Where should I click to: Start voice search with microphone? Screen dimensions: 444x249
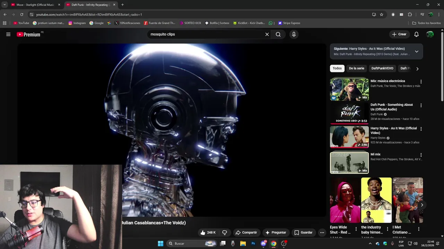294,34
